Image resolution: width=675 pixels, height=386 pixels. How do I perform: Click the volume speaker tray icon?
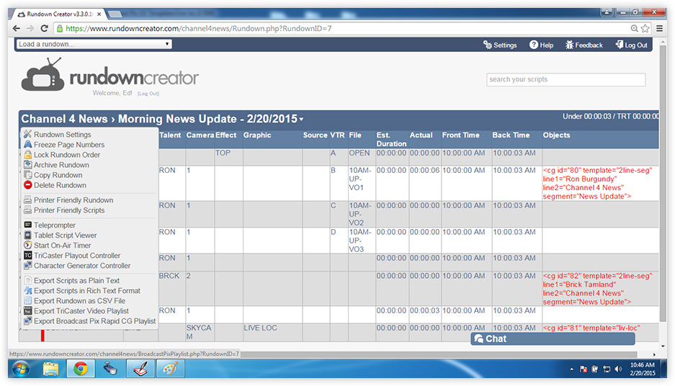[618, 369]
